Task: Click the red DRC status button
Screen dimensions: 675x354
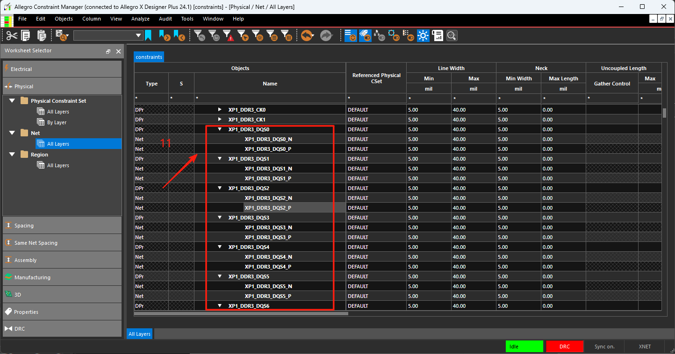Action: 565,347
